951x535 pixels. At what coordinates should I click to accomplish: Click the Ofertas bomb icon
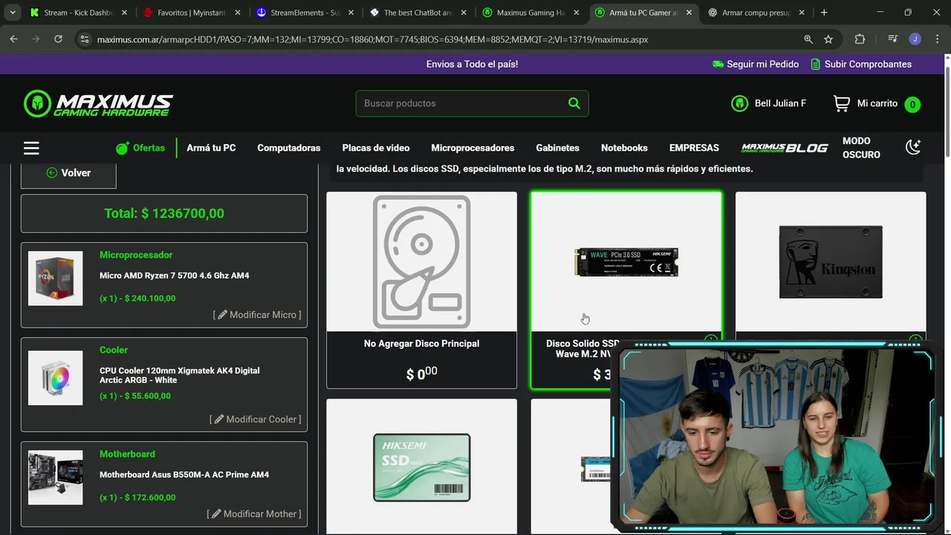point(123,148)
